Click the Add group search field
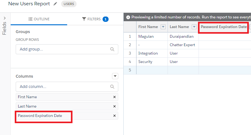 [x=63, y=49]
